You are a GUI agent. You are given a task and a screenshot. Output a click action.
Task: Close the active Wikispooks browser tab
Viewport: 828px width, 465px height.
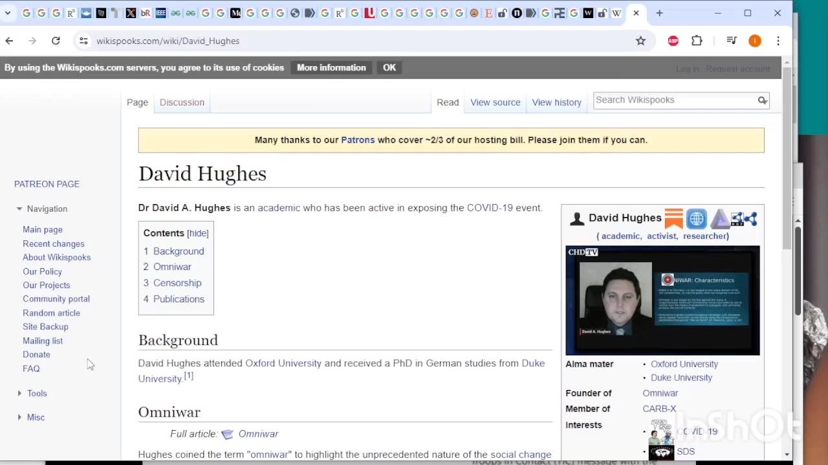[636, 13]
